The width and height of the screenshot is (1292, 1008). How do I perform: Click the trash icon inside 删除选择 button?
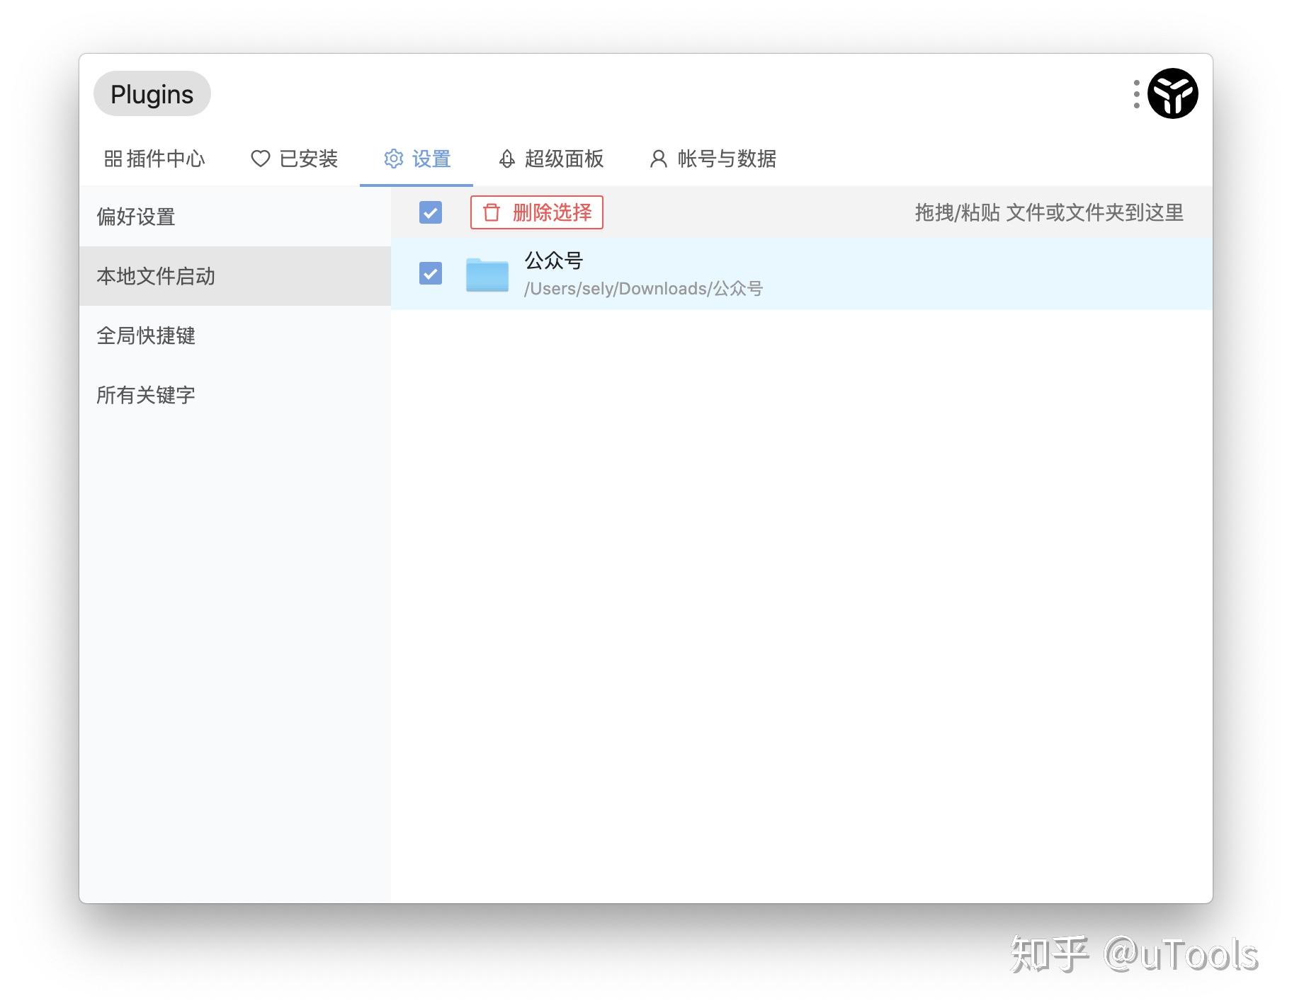pos(492,212)
